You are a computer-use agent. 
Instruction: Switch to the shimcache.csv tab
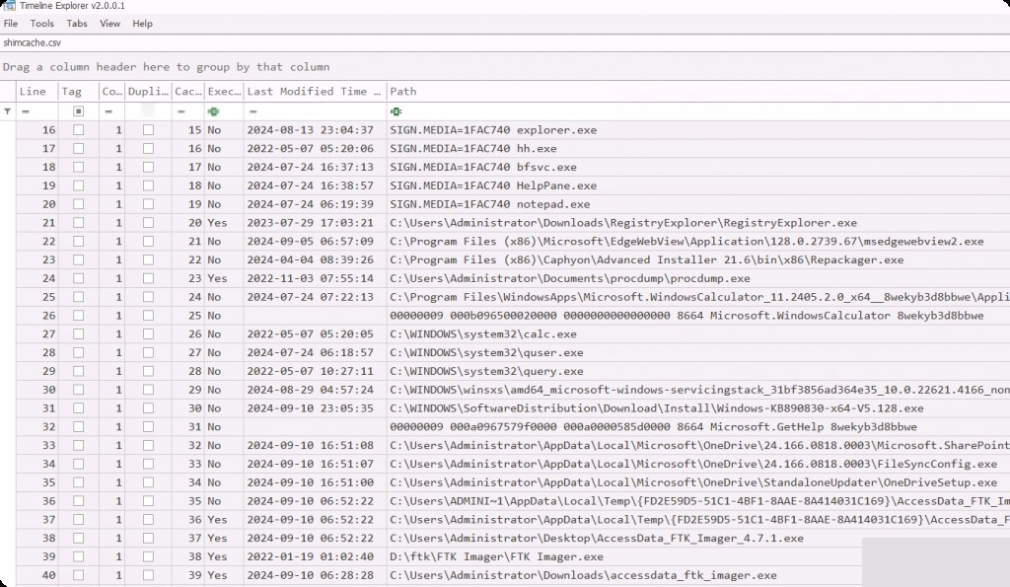tap(32, 42)
